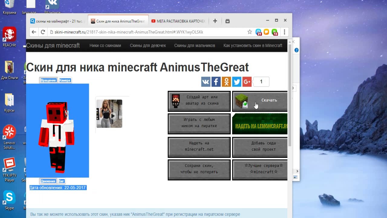This screenshot has height=218, width=387.
Task: Open the blue extension icon with badge 21
Action: coord(259,32)
